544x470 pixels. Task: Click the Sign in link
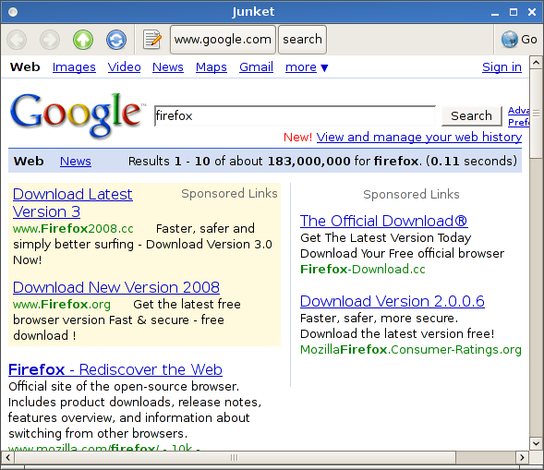click(x=502, y=66)
